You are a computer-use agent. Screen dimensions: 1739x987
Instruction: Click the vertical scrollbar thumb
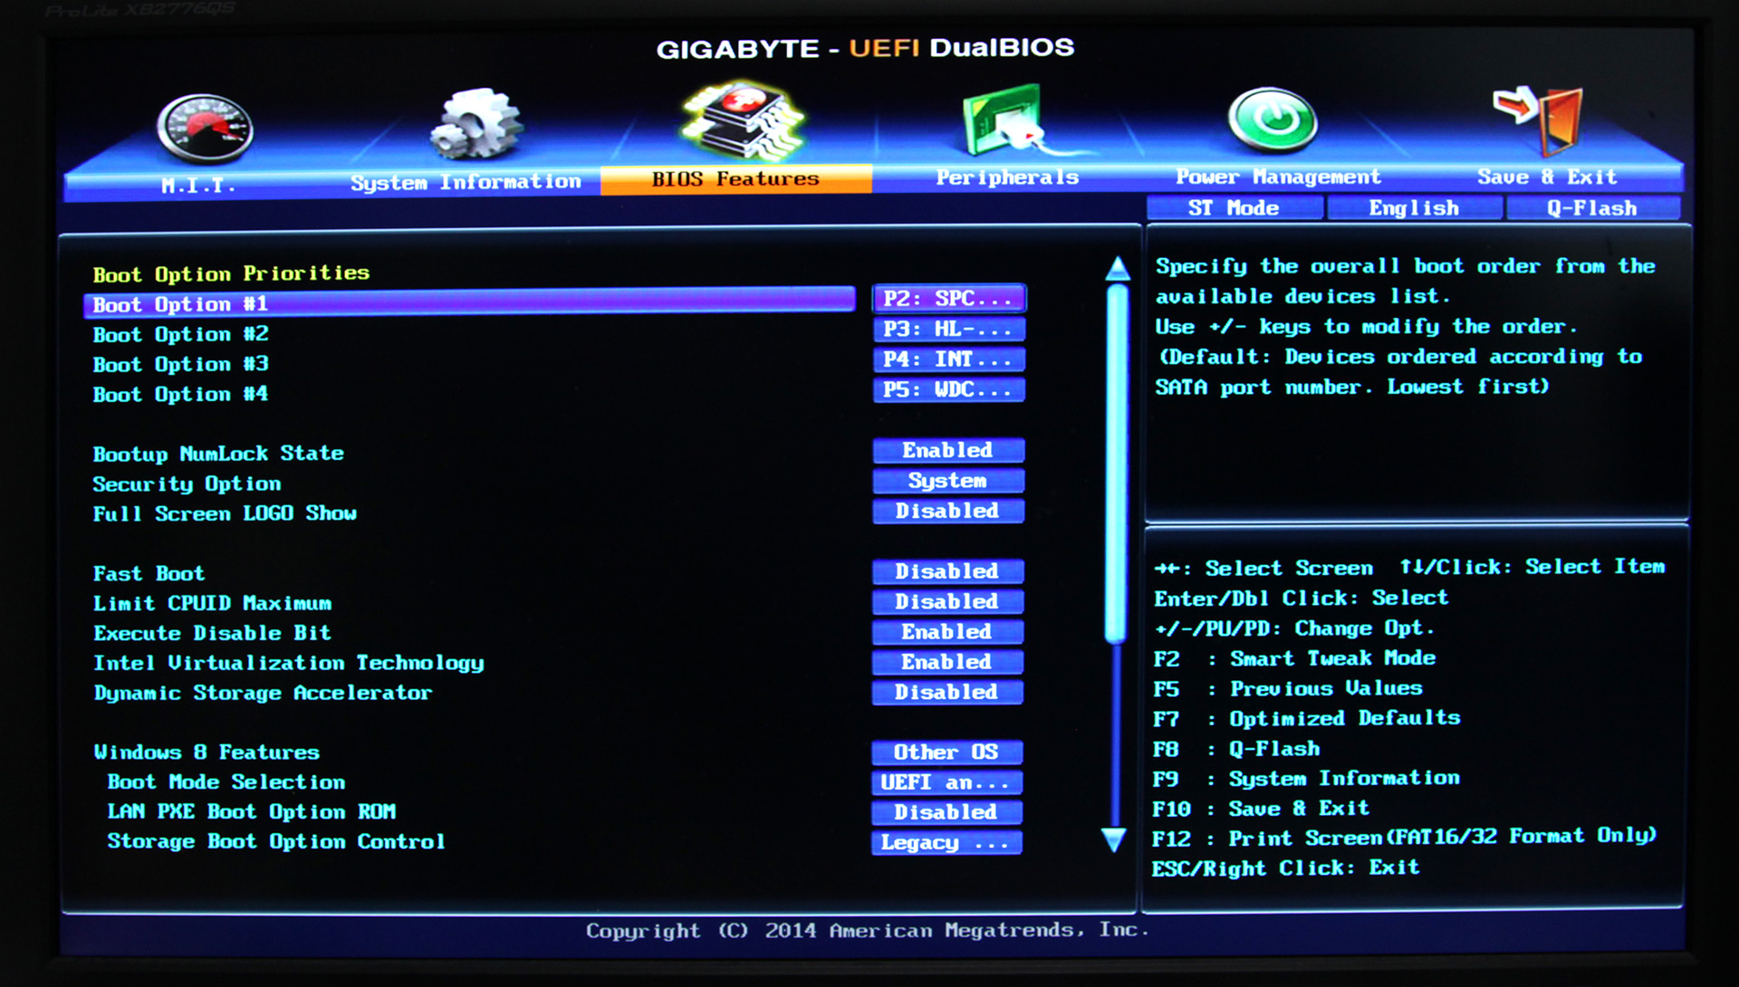pyautogui.click(x=1117, y=465)
